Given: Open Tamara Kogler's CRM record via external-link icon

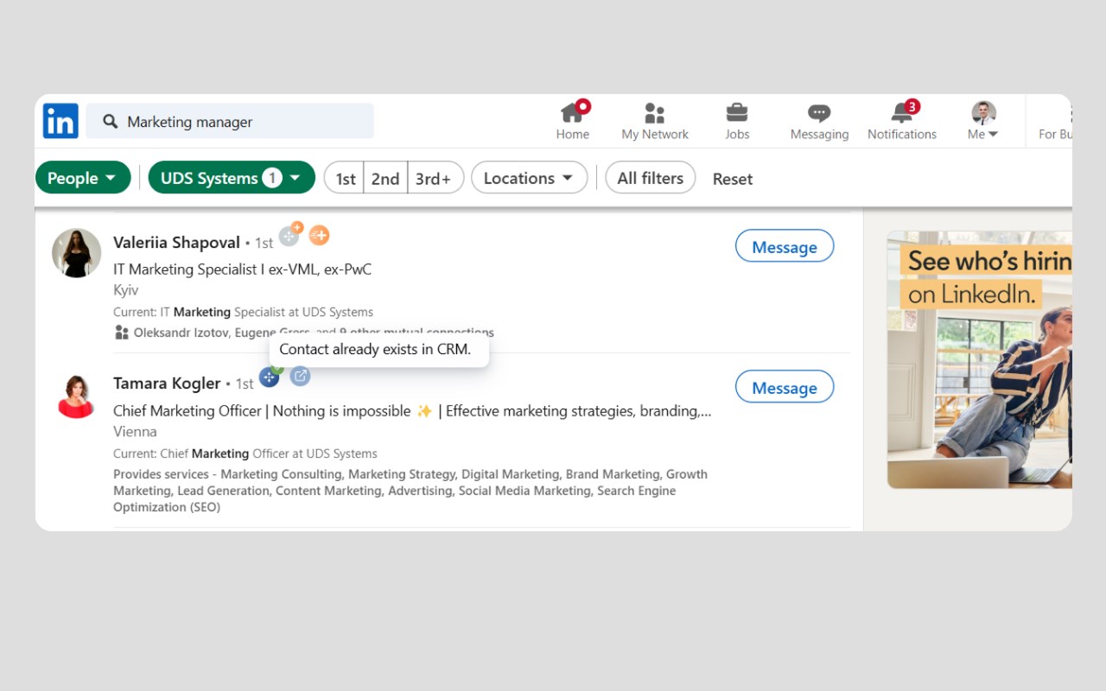Looking at the screenshot, I should click(300, 376).
